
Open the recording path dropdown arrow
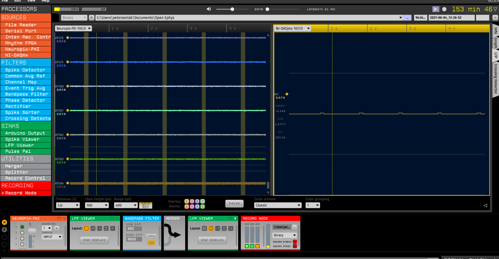pyautogui.click(x=400, y=18)
